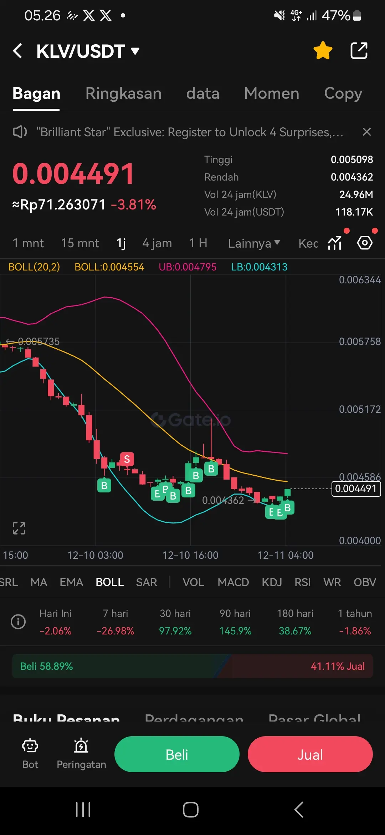Toggle the favorite star for KLV/USDT
Image resolution: width=385 pixels, height=835 pixels.
click(x=323, y=51)
